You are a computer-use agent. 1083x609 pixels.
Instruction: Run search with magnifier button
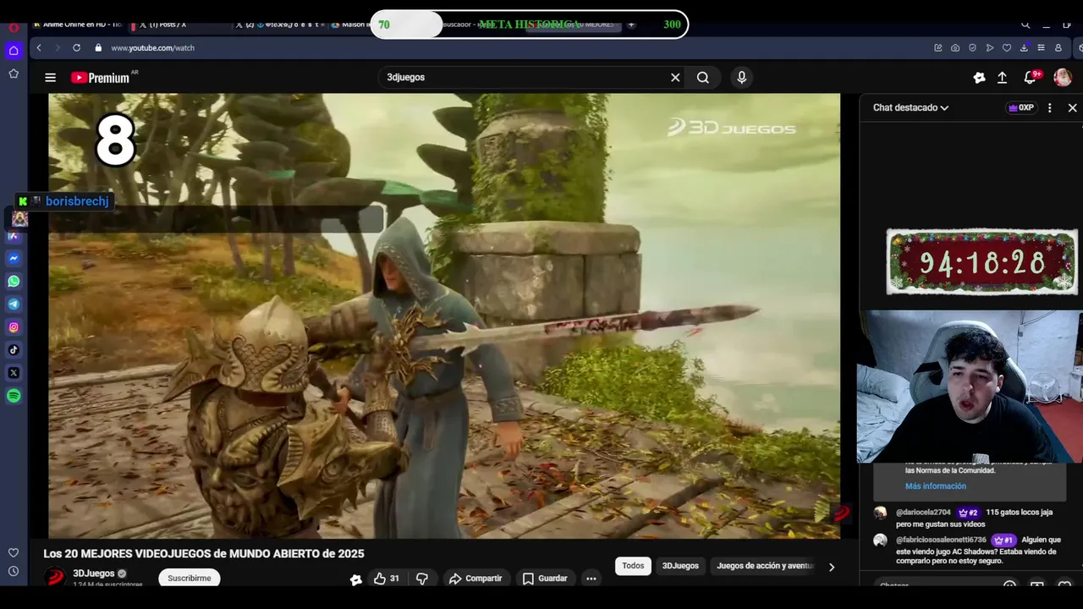pyautogui.click(x=703, y=78)
